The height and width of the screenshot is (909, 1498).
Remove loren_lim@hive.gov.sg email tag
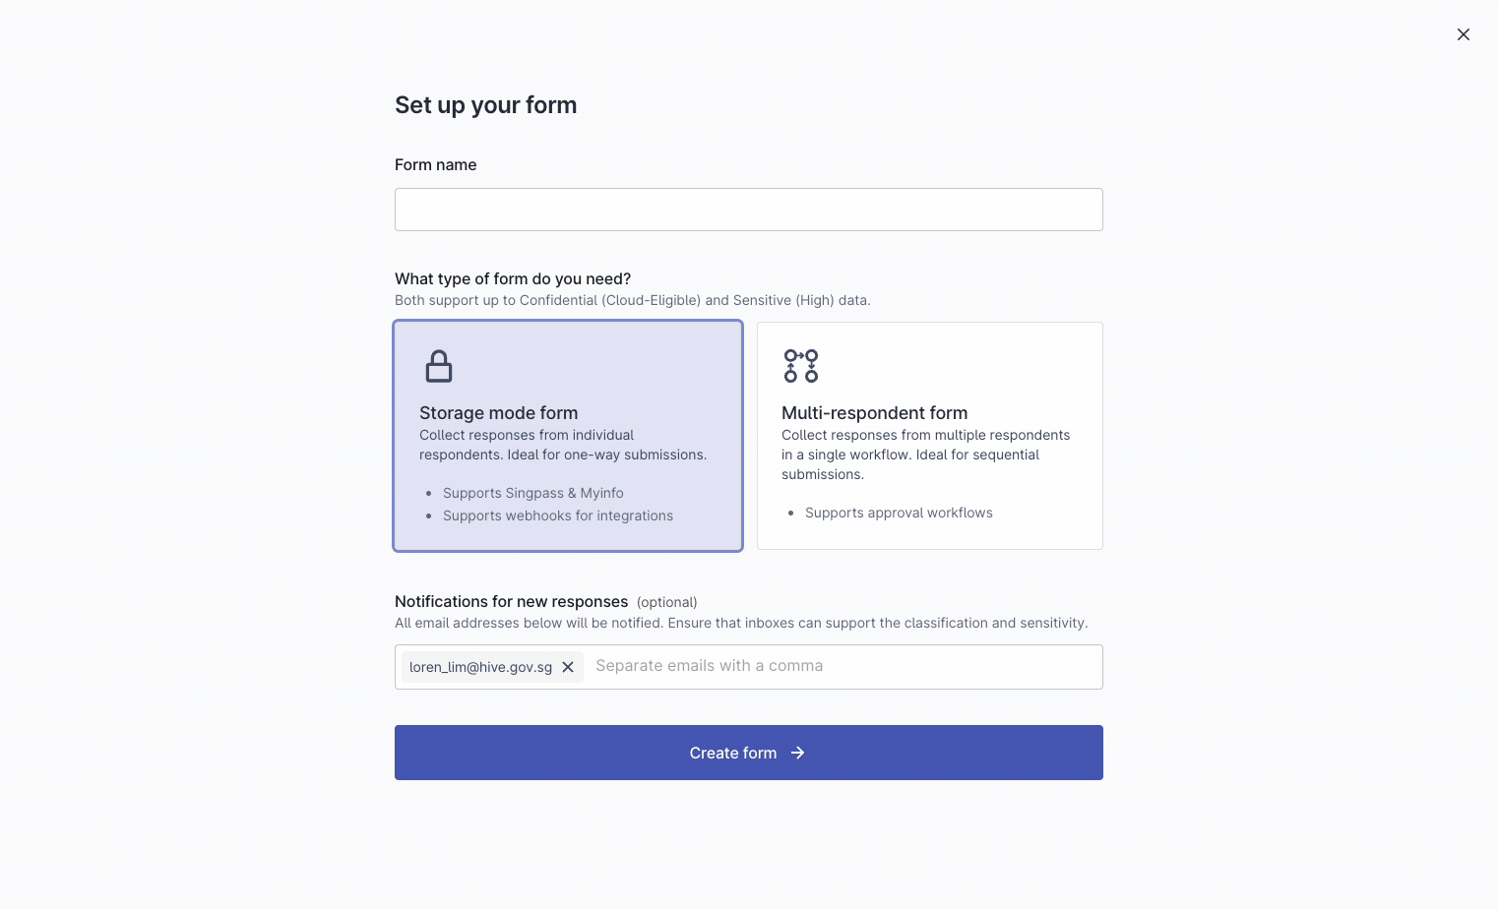(568, 667)
